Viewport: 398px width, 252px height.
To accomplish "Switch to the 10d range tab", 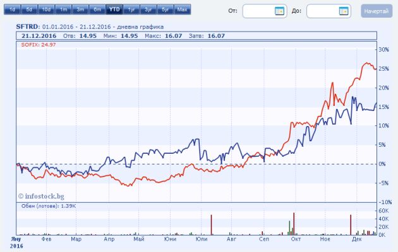I will (46, 9).
